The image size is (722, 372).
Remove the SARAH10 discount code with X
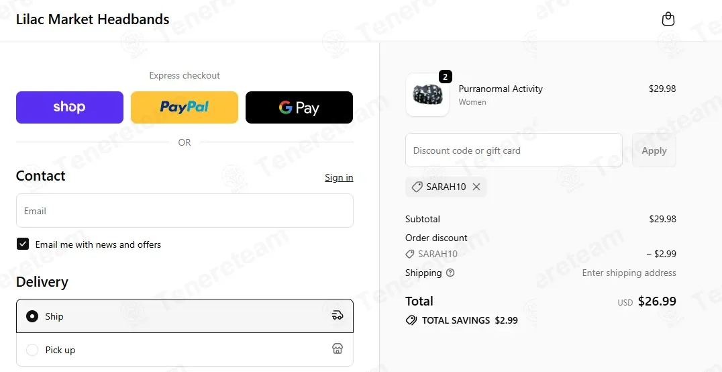[x=476, y=187]
